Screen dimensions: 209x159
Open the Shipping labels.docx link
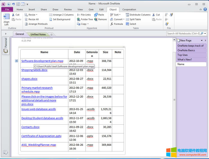point(34,70)
